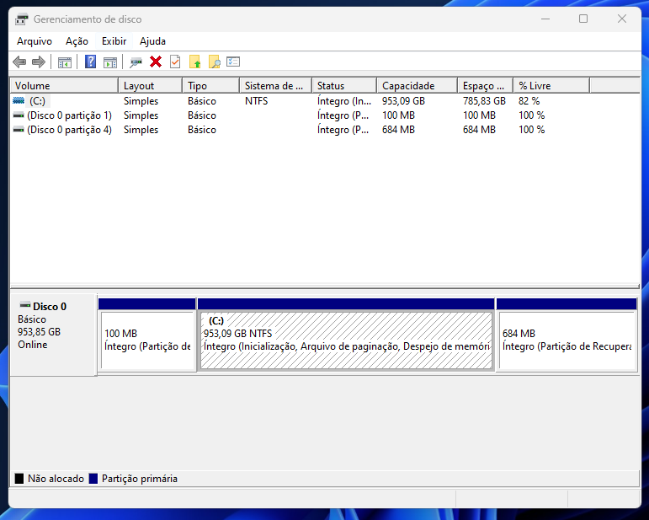Minimize the Gerenciamento de disco window
This screenshot has width=649, height=520.
tap(545, 19)
